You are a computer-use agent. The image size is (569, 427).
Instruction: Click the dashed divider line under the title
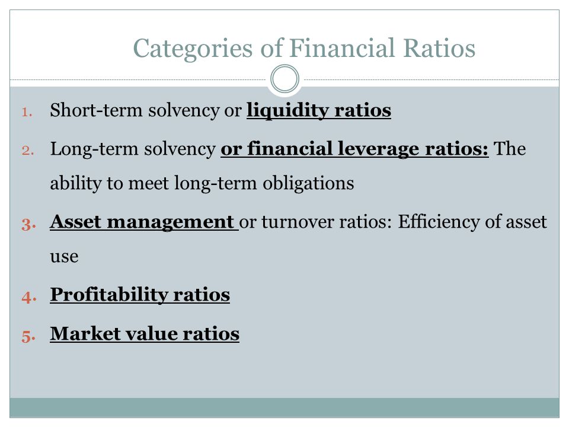pos(138,79)
